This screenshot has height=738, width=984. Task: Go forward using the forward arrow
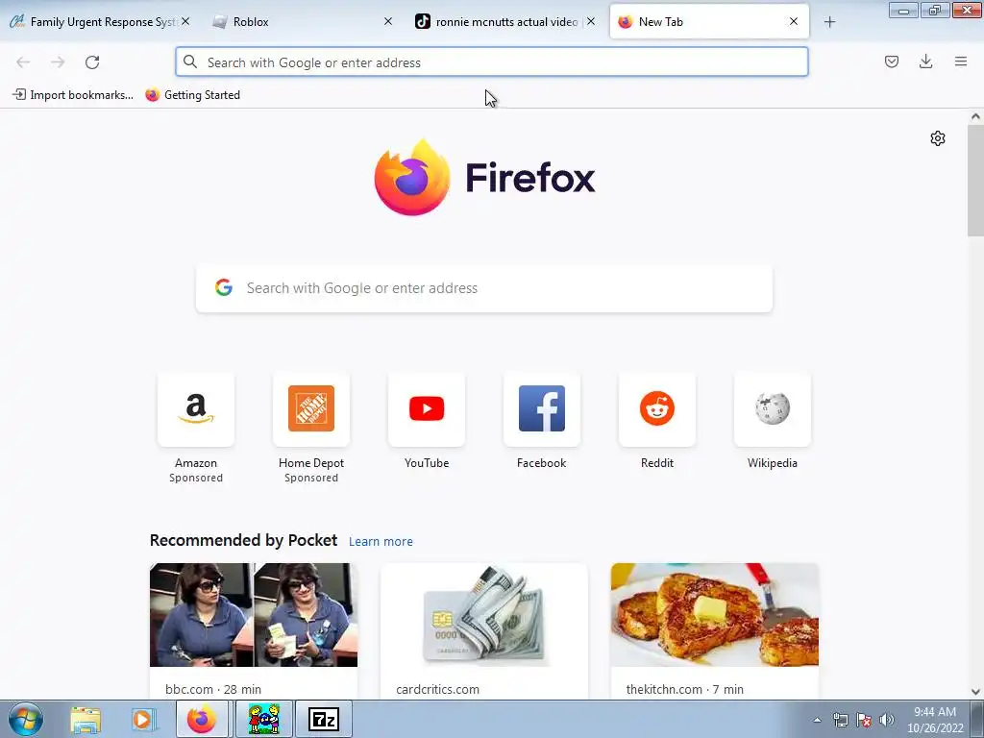point(58,62)
